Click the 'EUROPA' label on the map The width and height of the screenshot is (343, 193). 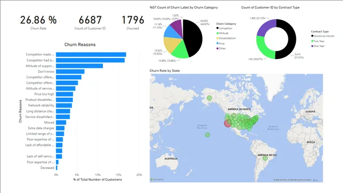[x=310, y=112]
